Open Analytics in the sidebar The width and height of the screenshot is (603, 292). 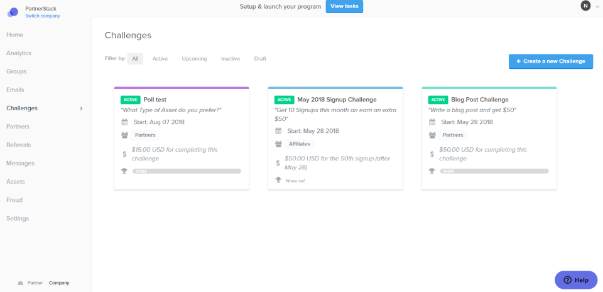pos(19,53)
